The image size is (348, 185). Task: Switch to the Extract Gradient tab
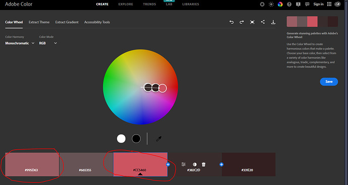(x=67, y=22)
